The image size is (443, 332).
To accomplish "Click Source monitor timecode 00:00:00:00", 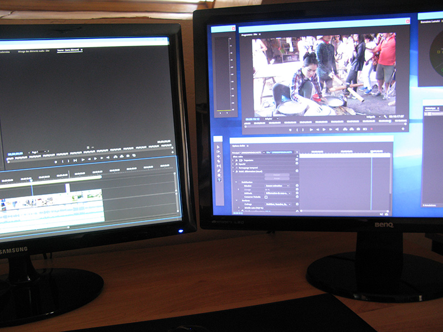I will click(x=16, y=154).
